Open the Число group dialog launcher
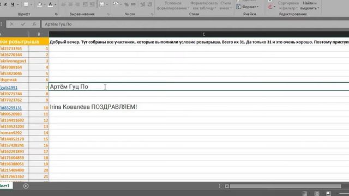Viewport: 349px width, 196px height. click(x=152, y=14)
